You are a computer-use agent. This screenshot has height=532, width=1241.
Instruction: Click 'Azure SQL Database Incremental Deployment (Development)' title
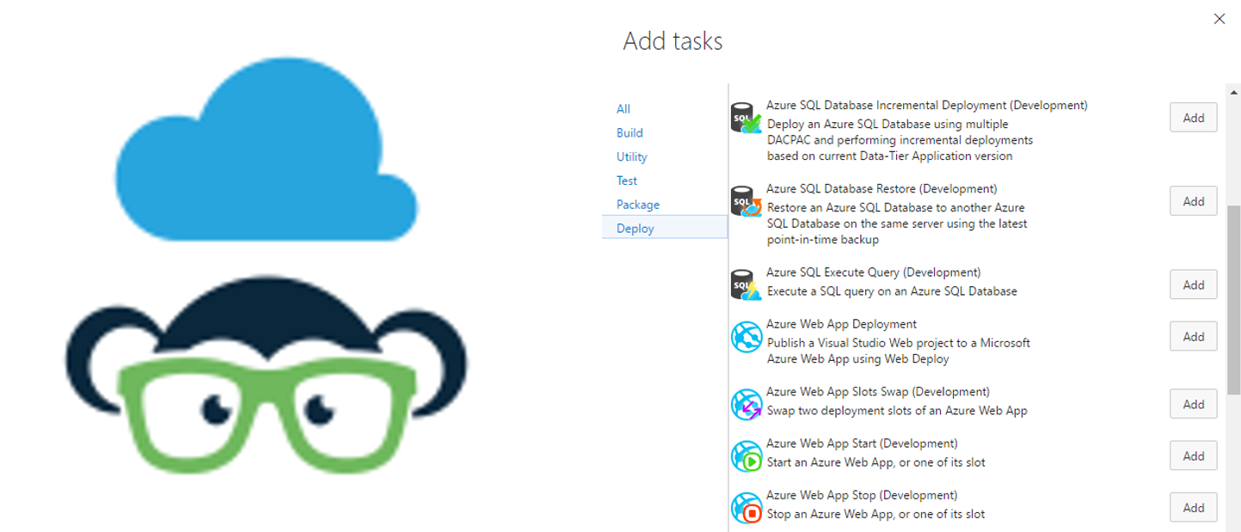click(927, 106)
